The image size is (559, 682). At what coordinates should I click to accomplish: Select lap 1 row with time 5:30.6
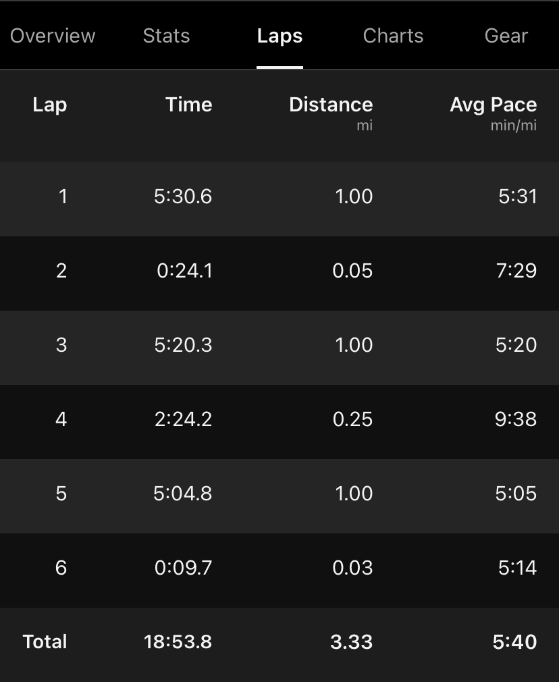tap(279, 199)
